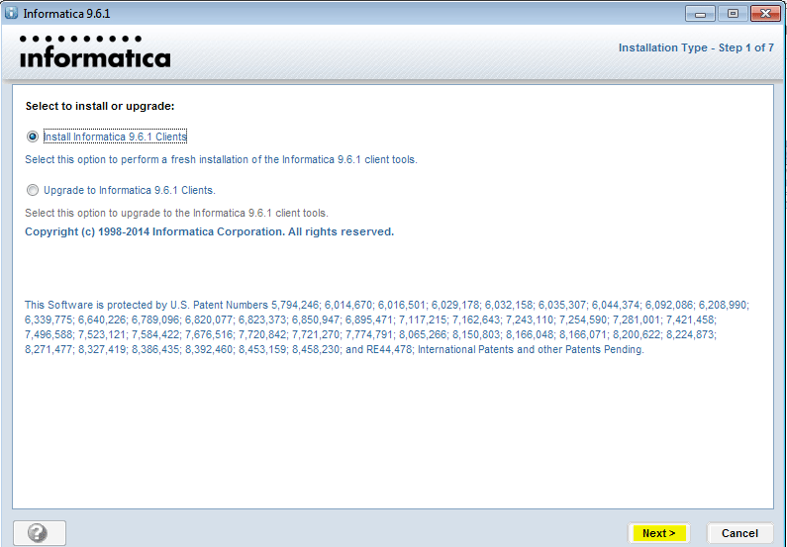The image size is (787, 547).
Task: Click the Cancel button
Action: pos(739,533)
